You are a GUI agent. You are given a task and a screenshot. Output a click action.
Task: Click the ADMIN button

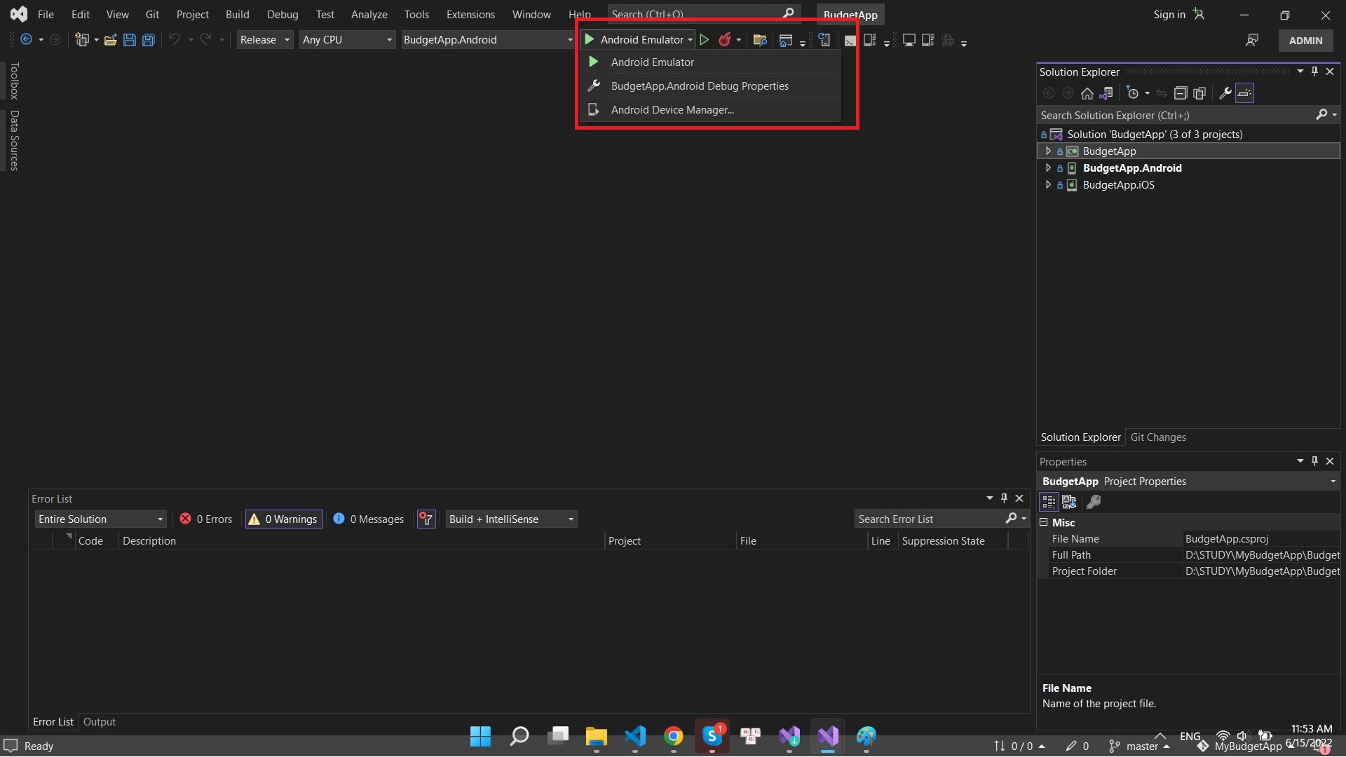pos(1305,41)
